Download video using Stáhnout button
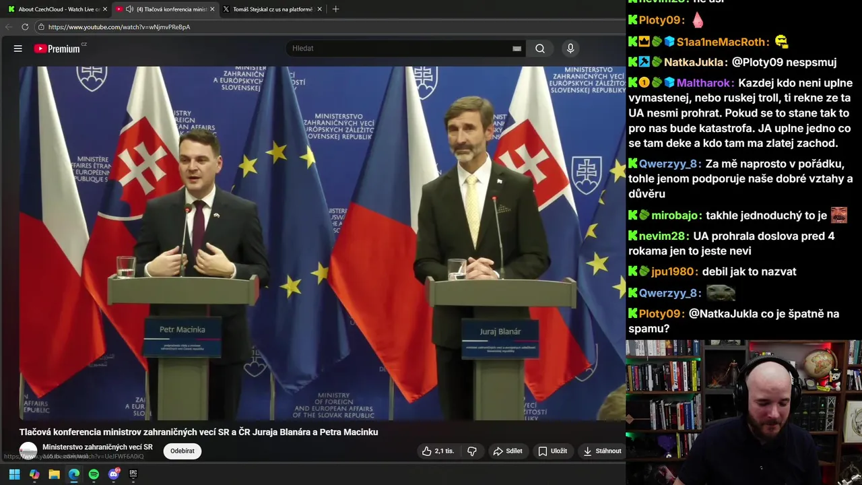The image size is (862, 485). click(x=602, y=451)
